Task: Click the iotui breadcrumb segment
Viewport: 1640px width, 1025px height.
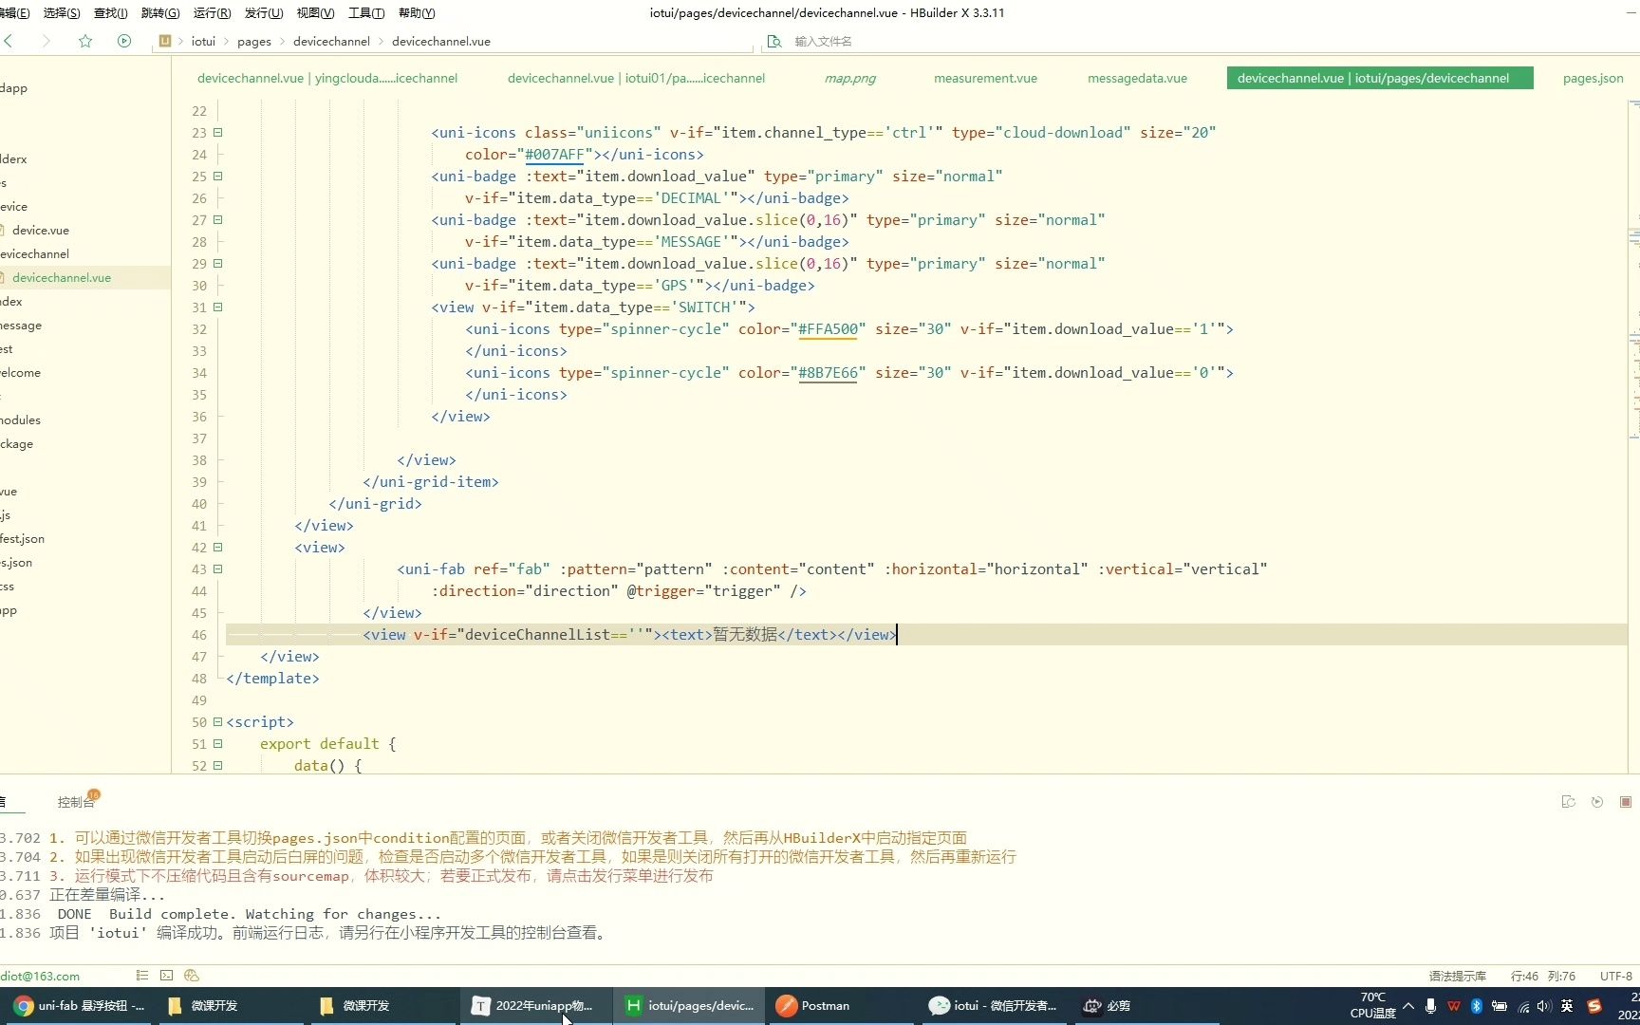Action: tap(203, 41)
